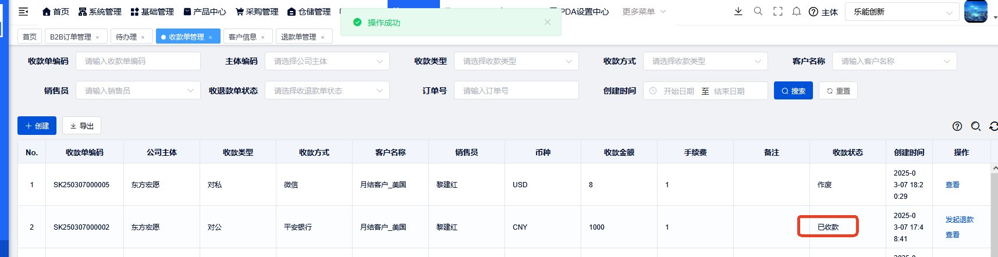Open the 创建时间 start date picker
Viewport: 998px width, 257px height.
click(x=679, y=91)
